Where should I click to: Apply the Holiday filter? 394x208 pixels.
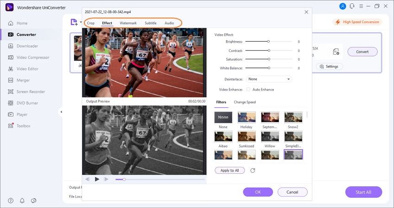[x=247, y=117]
